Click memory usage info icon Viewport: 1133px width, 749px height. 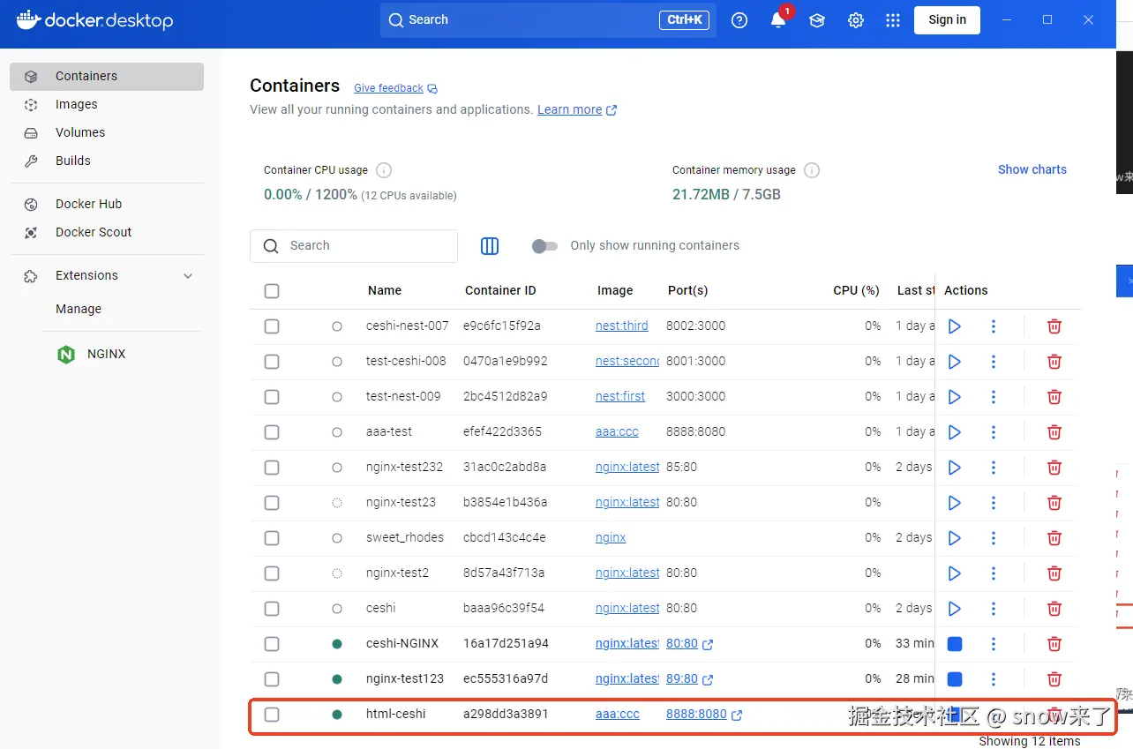point(812,170)
